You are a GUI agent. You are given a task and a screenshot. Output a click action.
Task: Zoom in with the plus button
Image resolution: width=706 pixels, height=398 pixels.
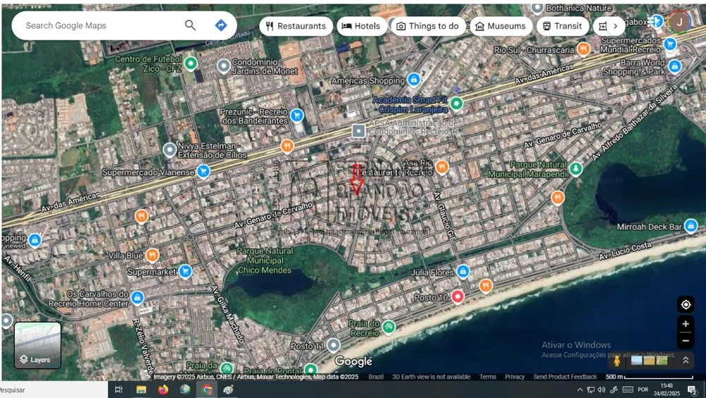[x=686, y=324]
